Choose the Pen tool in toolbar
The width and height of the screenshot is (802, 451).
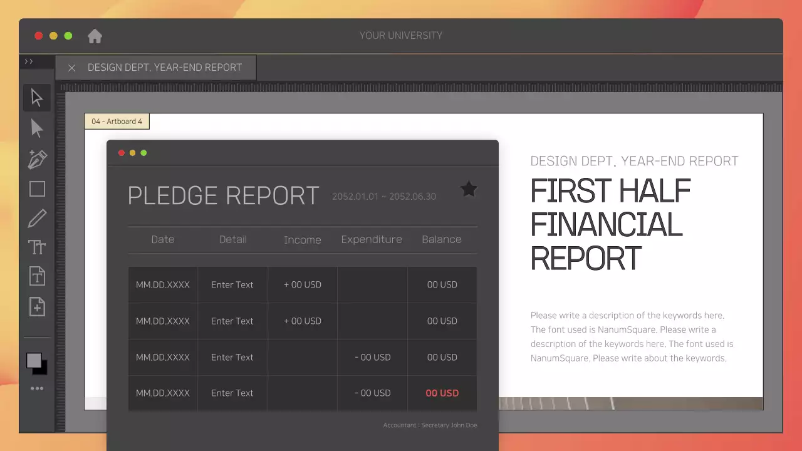point(37,159)
